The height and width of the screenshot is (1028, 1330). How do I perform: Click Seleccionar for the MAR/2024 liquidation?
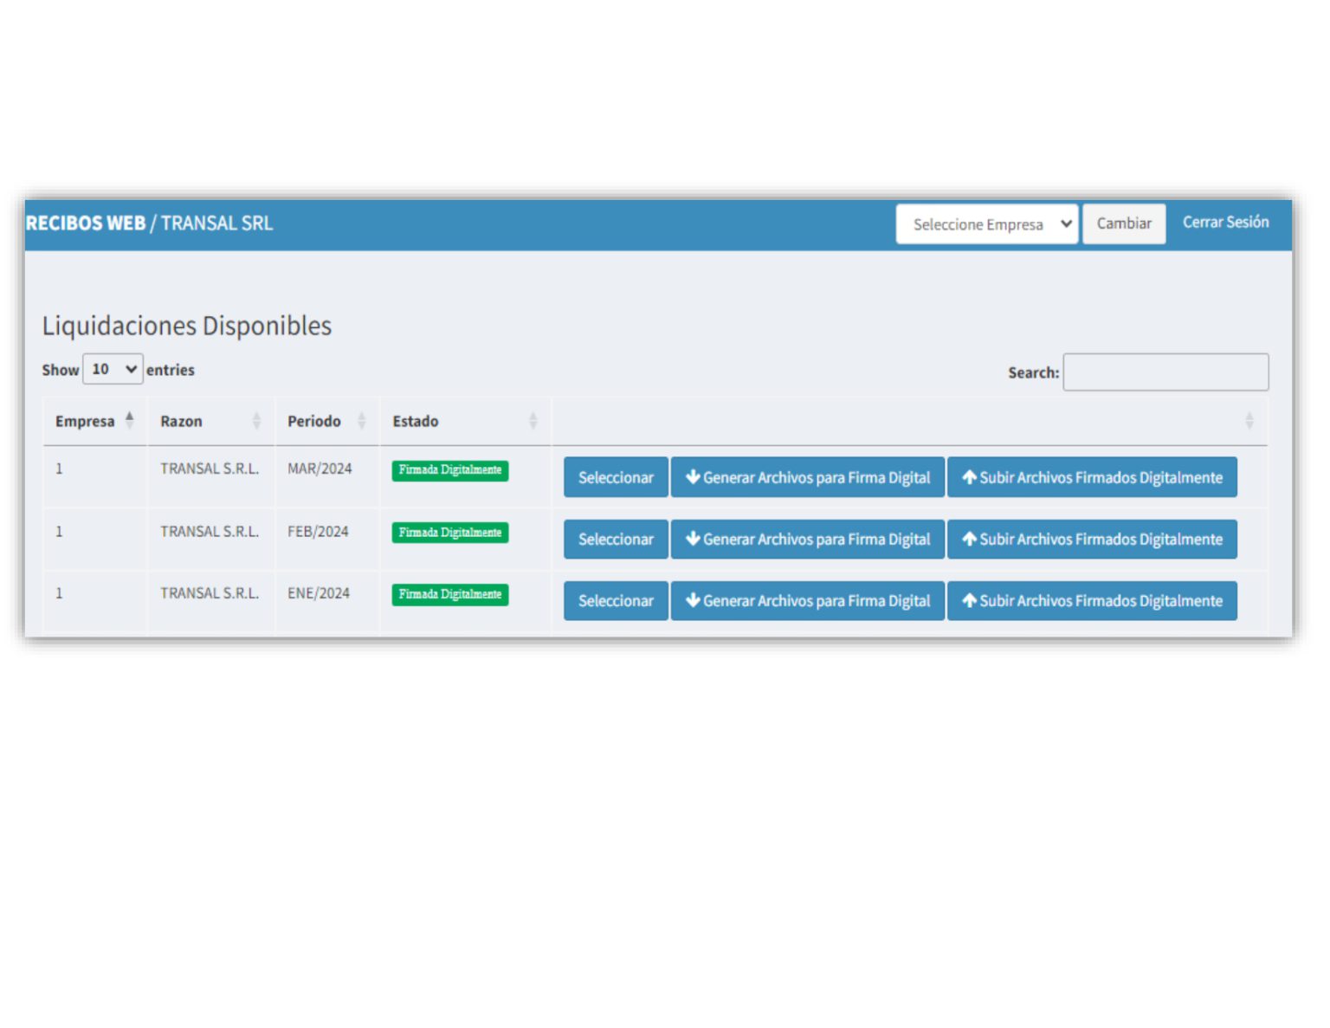click(615, 477)
